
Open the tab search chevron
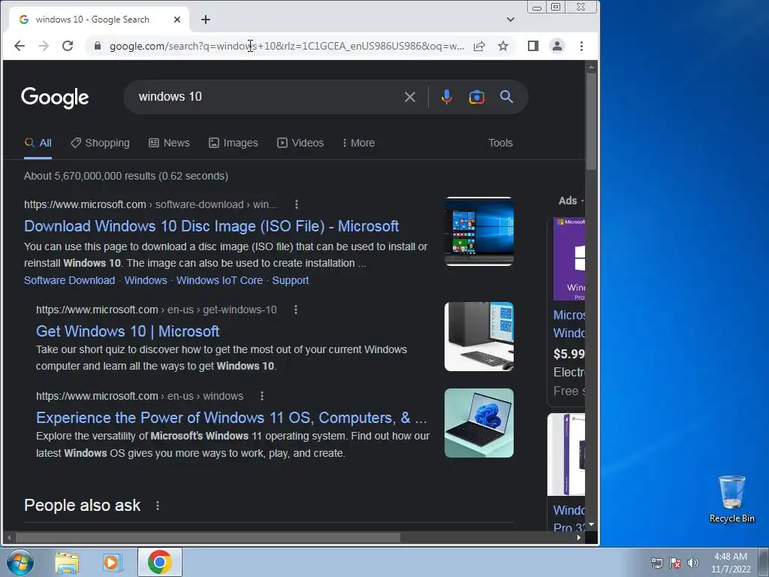(x=511, y=20)
